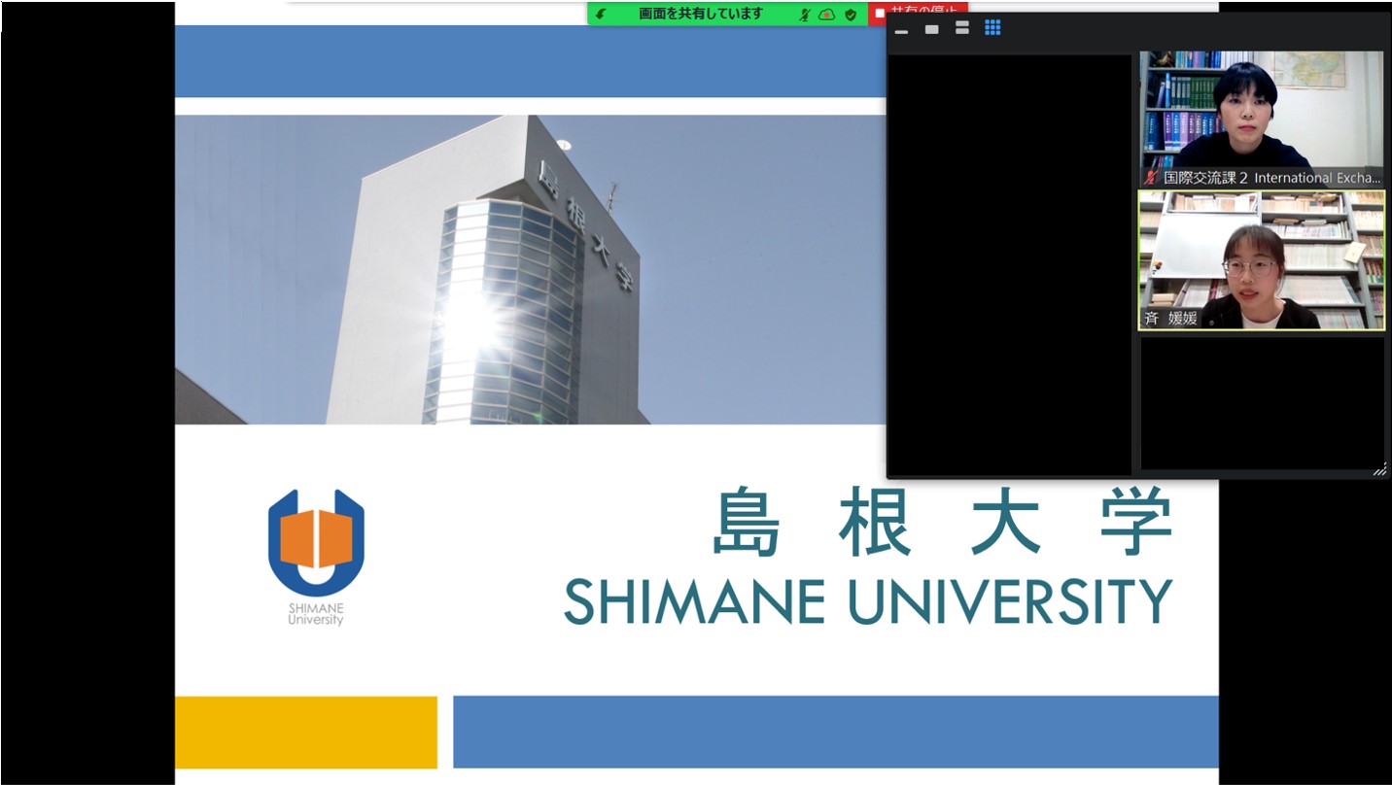
Task: Select the 斉 媛媛 participant video tile
Action: click(1262, 260)
